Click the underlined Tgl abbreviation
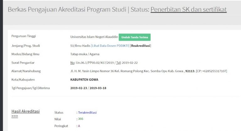This screenshot has width=241, height=131. (x=118, y=63)
